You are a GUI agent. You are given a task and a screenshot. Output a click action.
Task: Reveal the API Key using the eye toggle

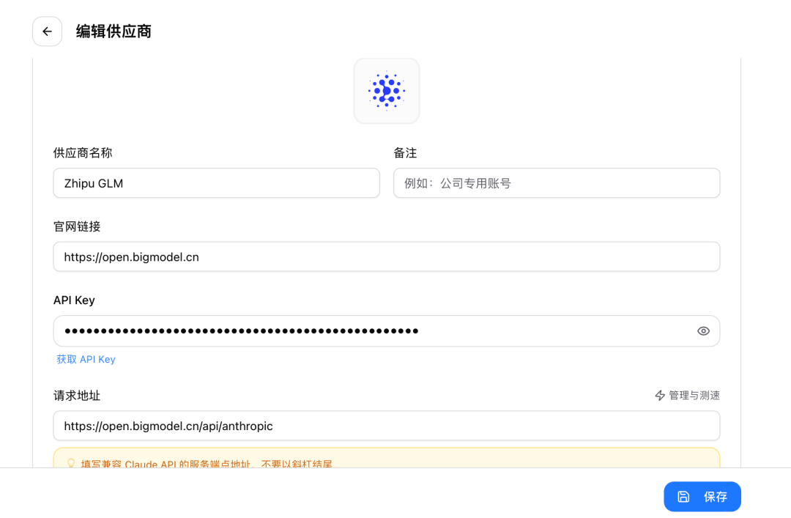[703, 330]
